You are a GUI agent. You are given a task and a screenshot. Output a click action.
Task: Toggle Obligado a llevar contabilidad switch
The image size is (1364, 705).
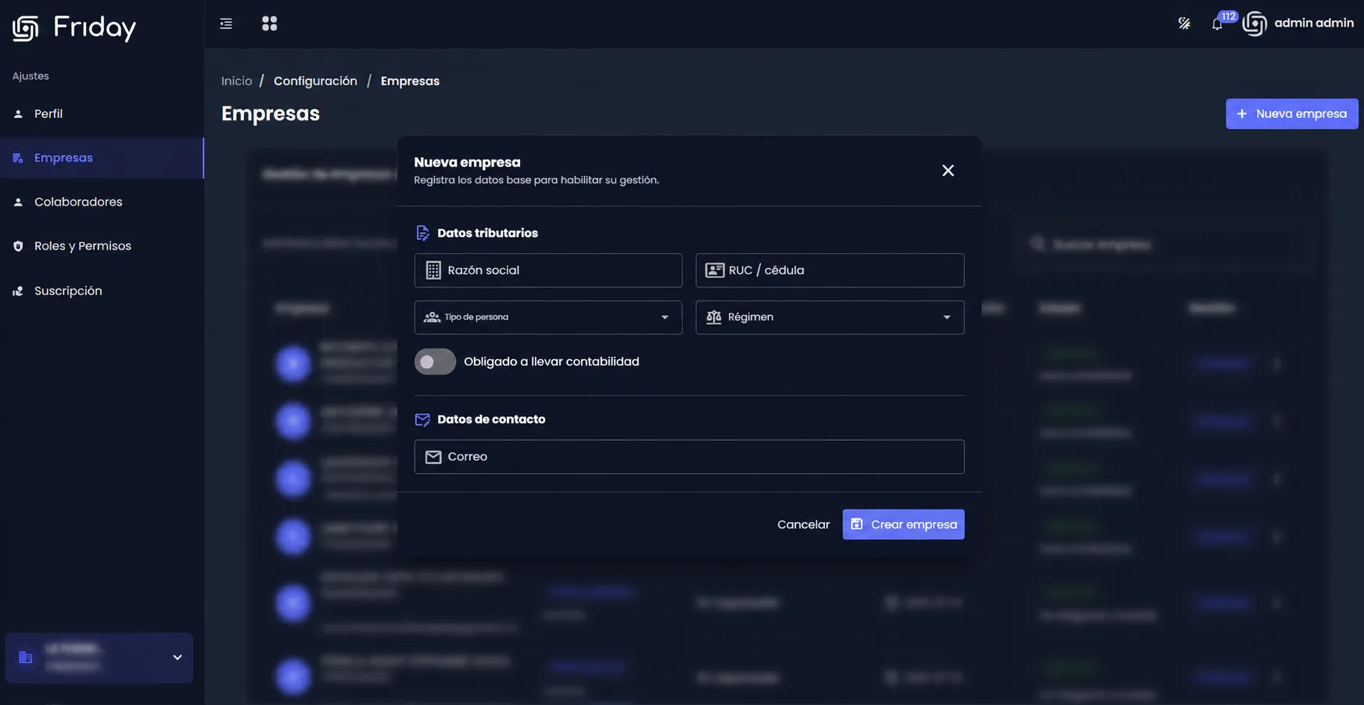[435, 362]
